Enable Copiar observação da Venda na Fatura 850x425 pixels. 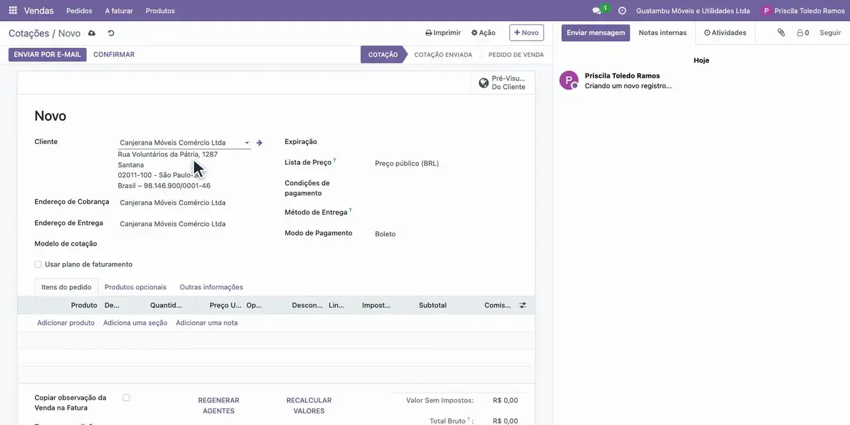[x=126, y=398]
